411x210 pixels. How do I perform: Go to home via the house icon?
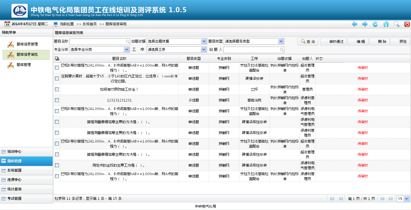pos(386,24)
